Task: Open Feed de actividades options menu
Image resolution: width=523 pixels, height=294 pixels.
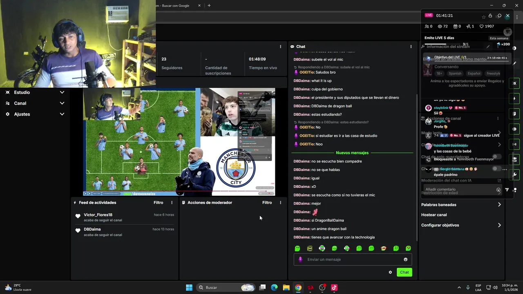Action: tap(172, 203)
